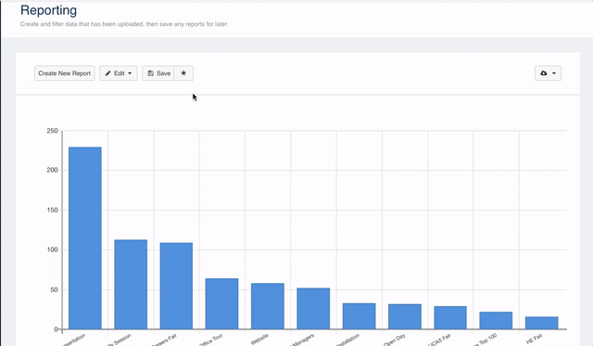This screenshot has height=346, width=593.
Task: Click the UCAS Fair bar
Action: coord(450,317)
